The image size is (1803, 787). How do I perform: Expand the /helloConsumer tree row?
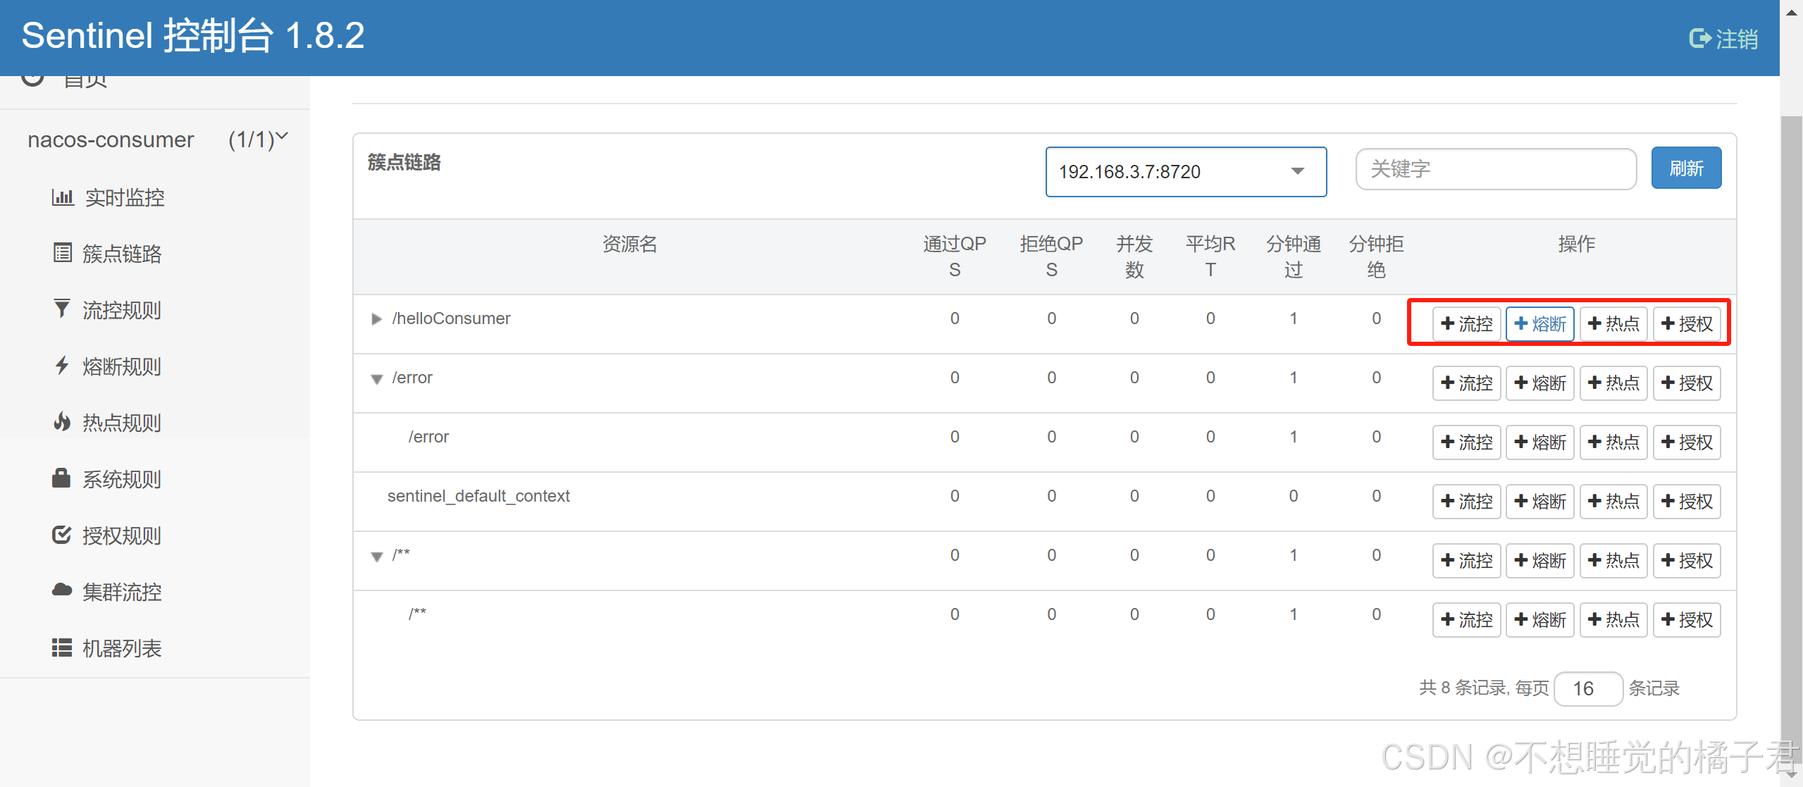point(376,319)
